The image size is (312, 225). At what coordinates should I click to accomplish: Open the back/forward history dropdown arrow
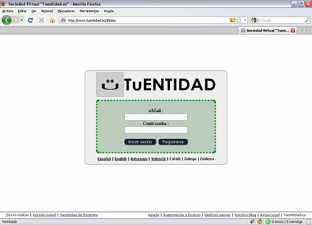point(21,20)
